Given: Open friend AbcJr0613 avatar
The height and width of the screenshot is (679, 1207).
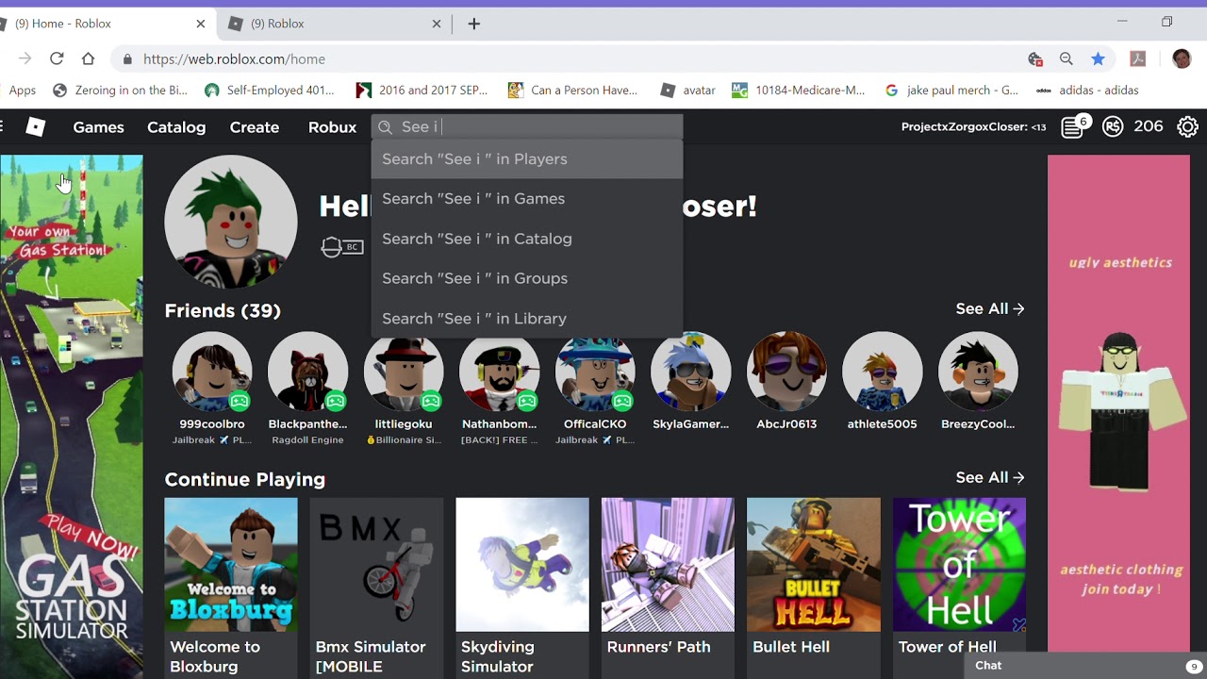Looking at the screenshot, I should 786,372.
